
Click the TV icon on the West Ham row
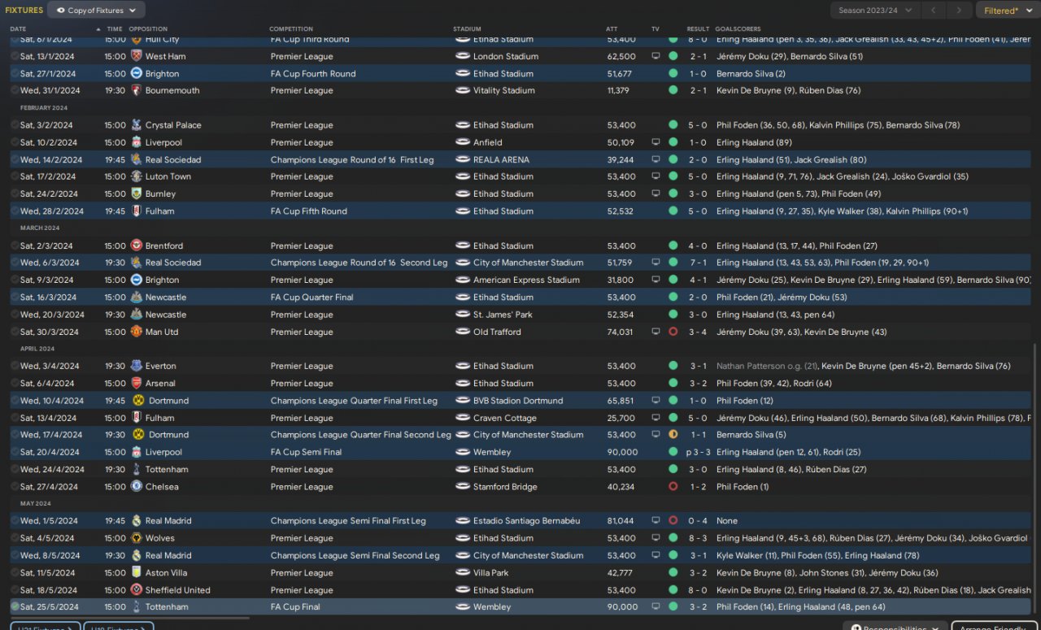point(656,56)
